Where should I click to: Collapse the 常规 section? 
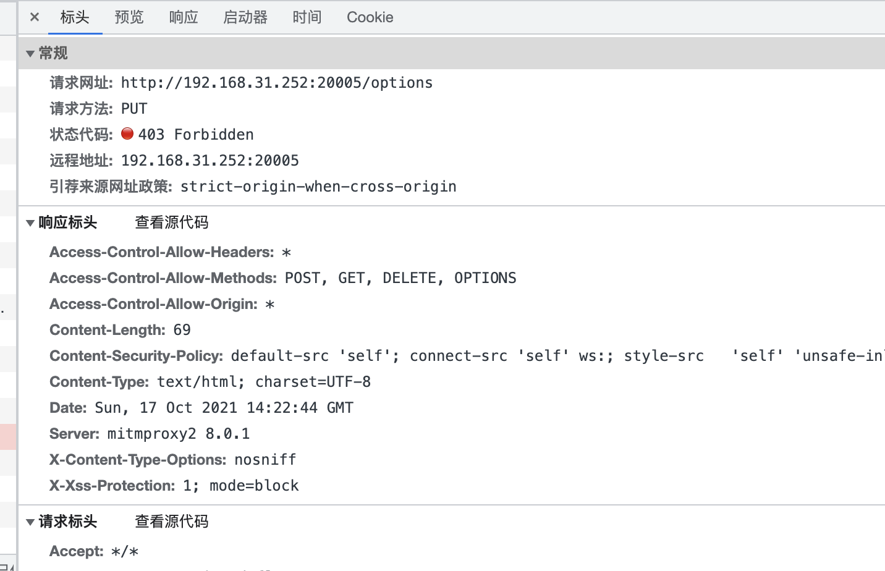point(30,54)
